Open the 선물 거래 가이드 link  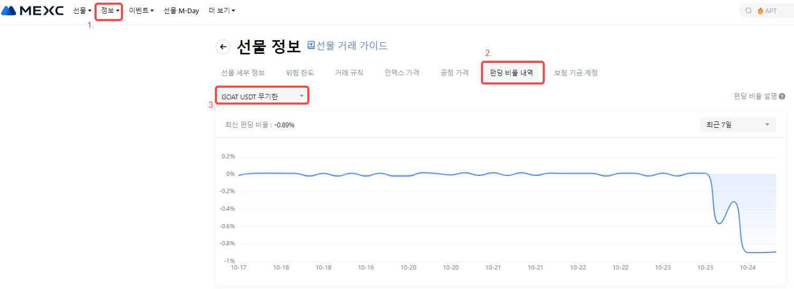click(x=352, y=45)
